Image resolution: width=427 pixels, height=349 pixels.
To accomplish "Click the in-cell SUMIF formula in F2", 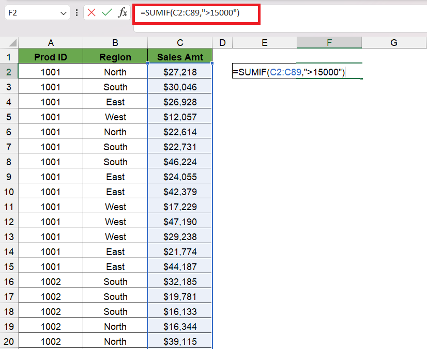I will (x=289, y=72).
